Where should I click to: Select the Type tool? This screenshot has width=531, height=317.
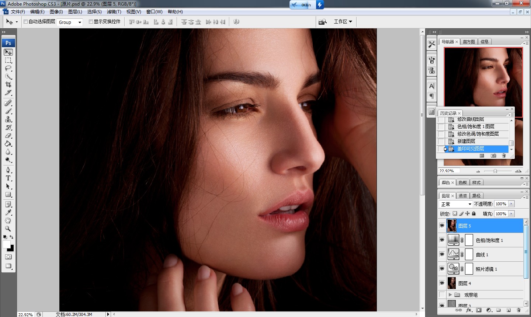coord(8,178)
